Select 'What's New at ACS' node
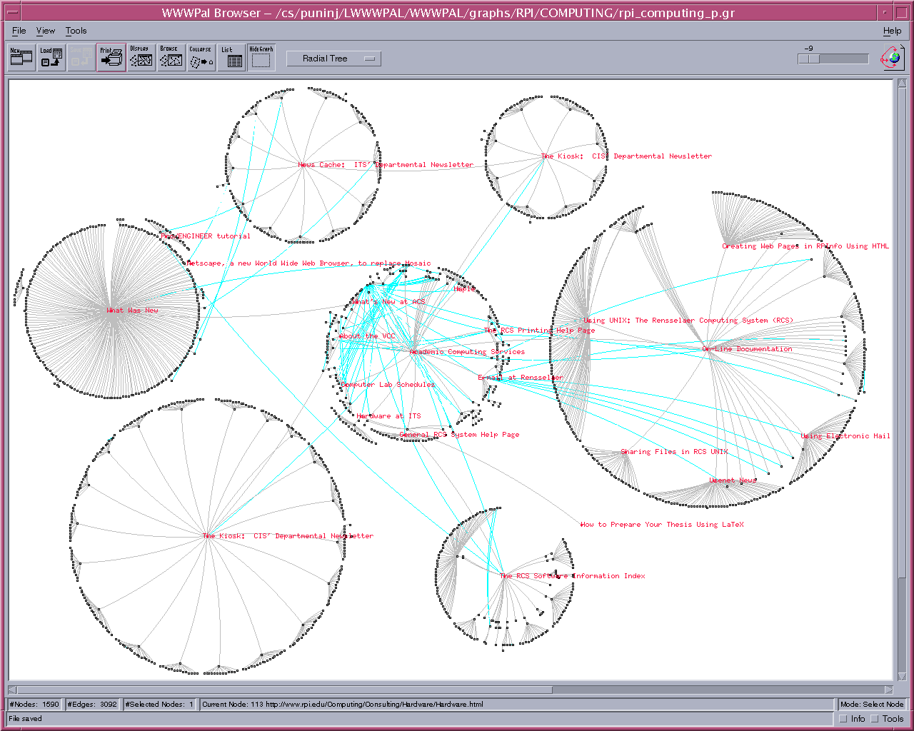Image resolution: width=914 pixels, height=731 pixels. pyautogui.click(x=388, y=302)
